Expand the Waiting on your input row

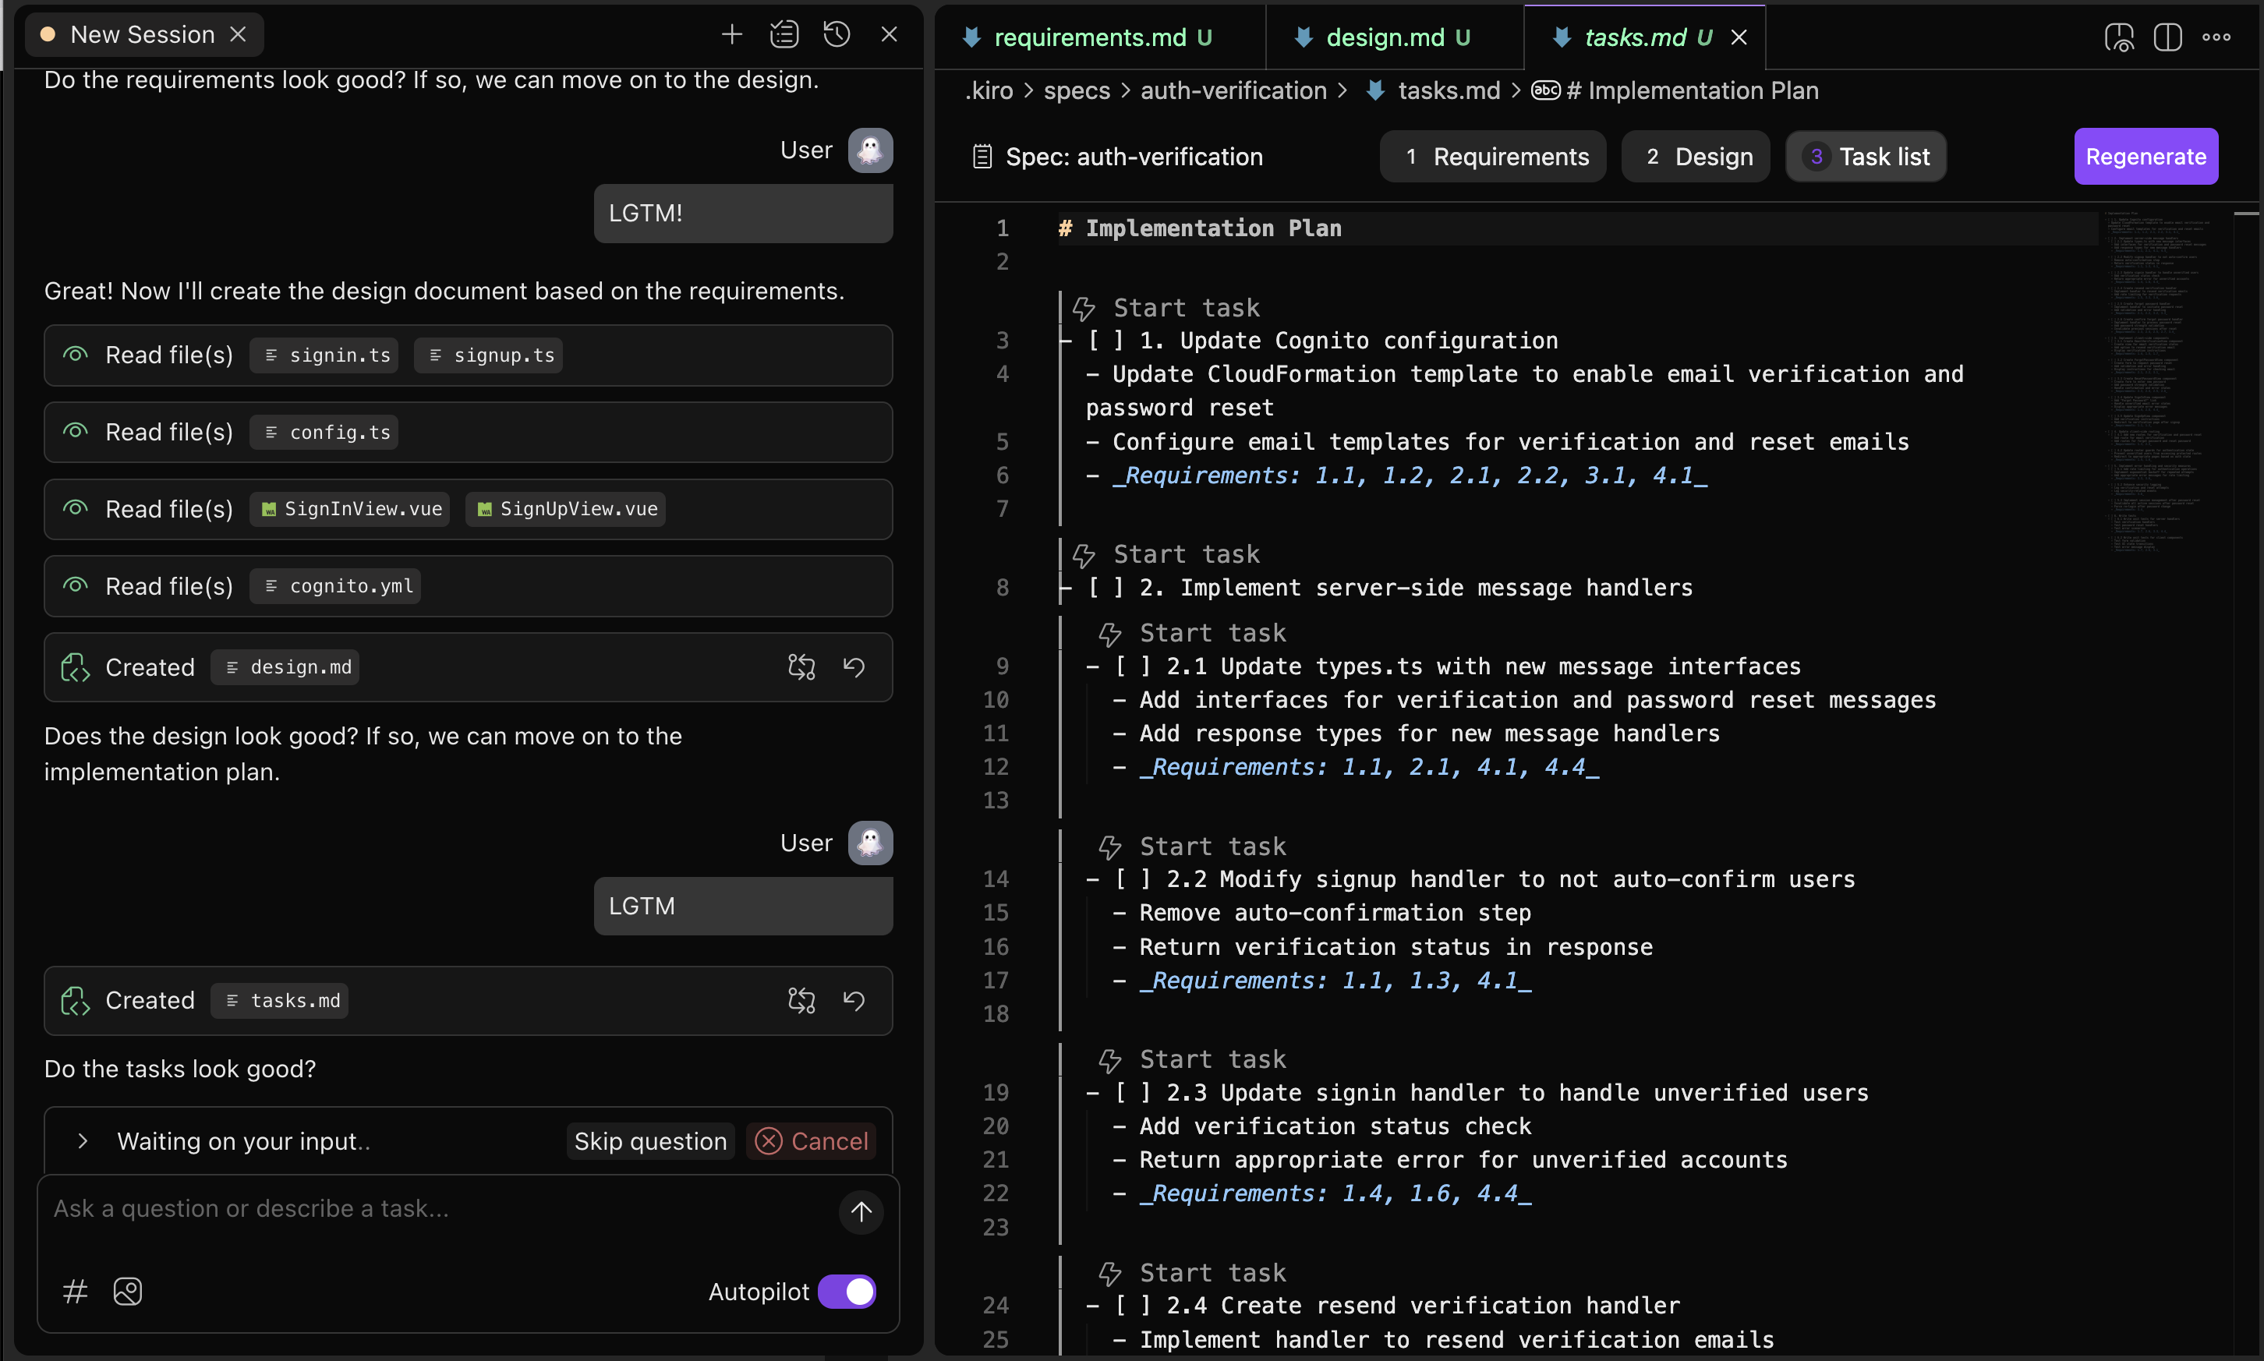tap(83, 1141)
